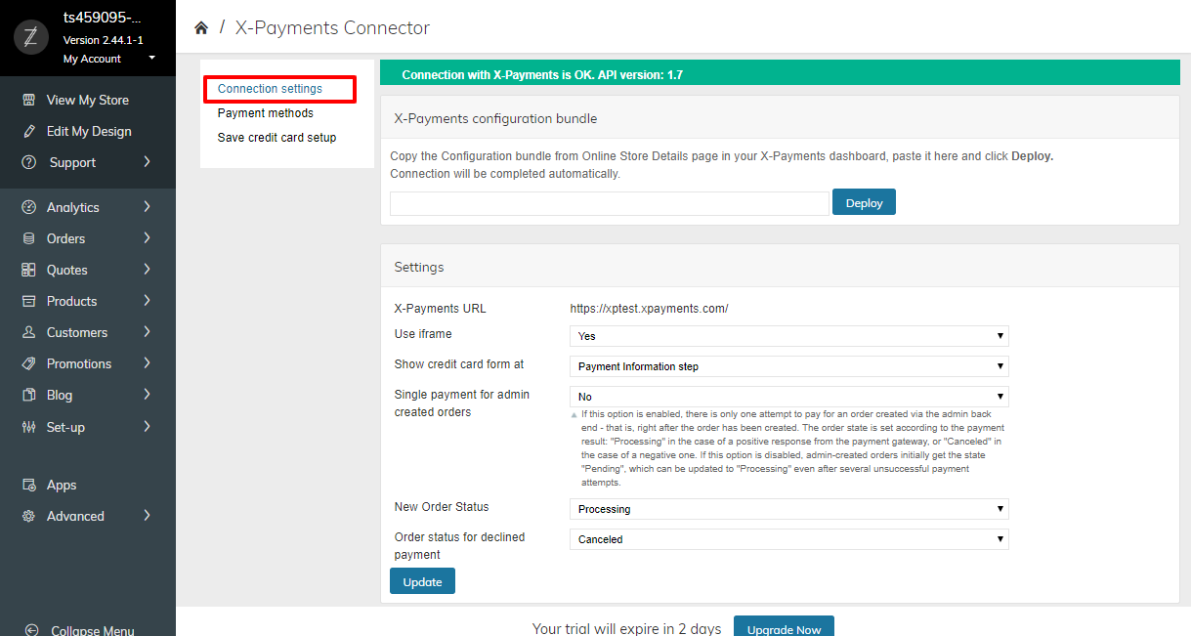Click the Collapse Menu link
This screenshot has height=636, width=1191.
(x=93, y=630)
